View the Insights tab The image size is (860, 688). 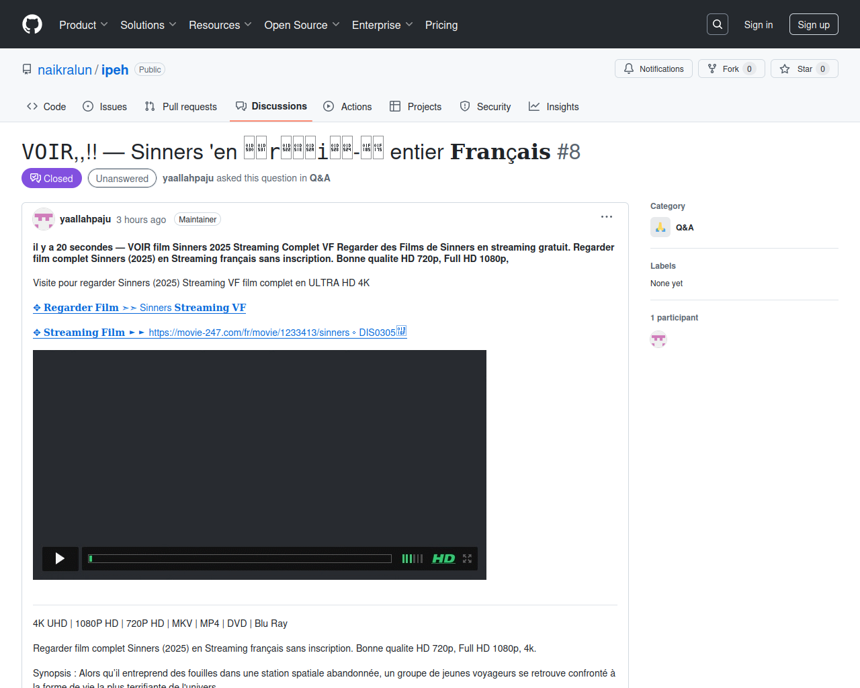[554, 107]
